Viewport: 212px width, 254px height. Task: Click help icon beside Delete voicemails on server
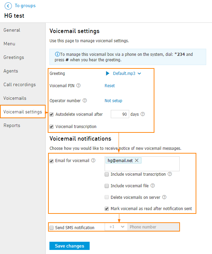pyautogui.click(x=164, y=197)
